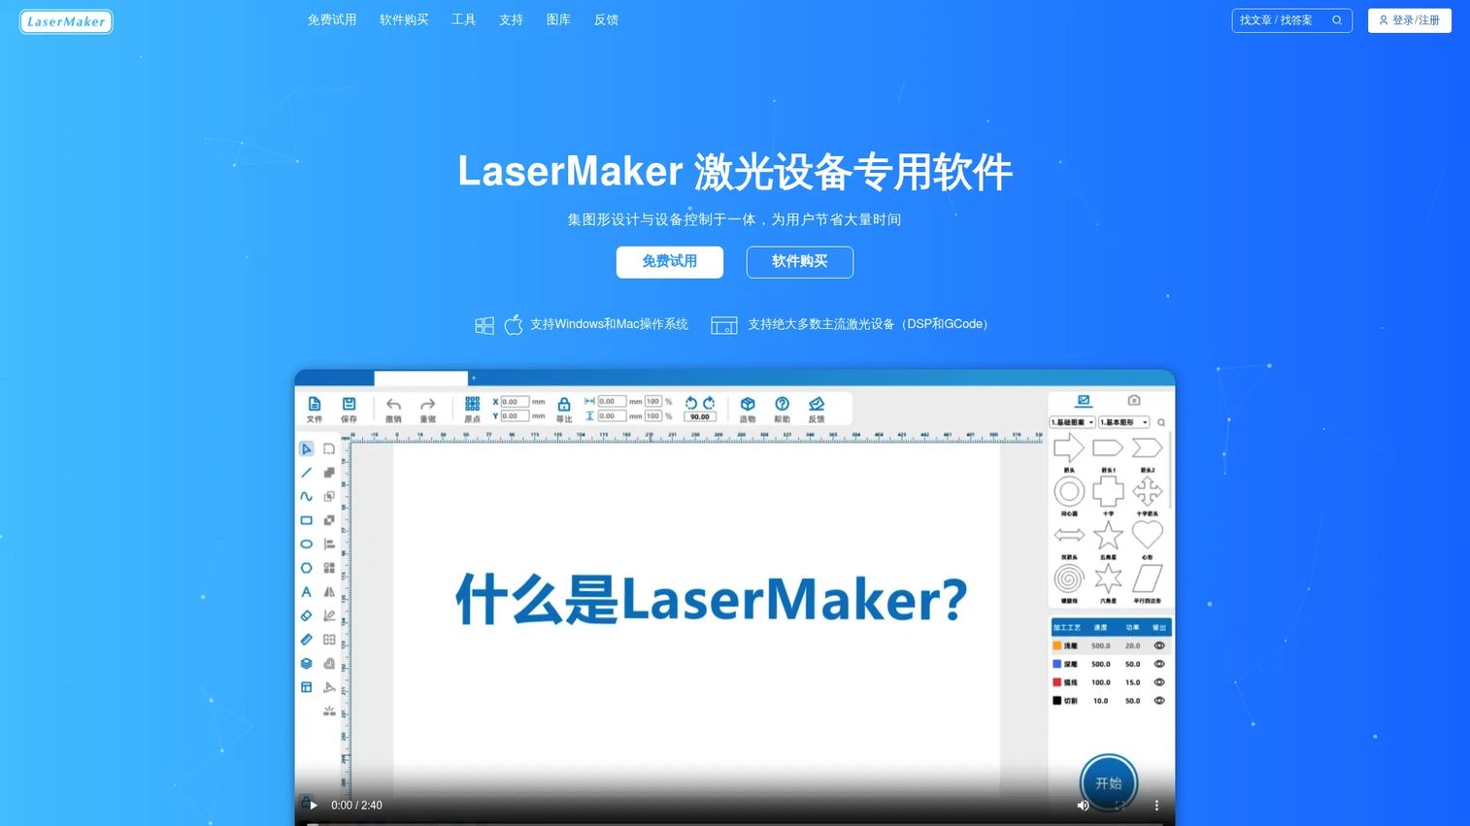Image resolution: width=1470 pixels, height=826 pixels.
Task: Open the 软件购买 navigation menu item
Action: click(404, 19)
